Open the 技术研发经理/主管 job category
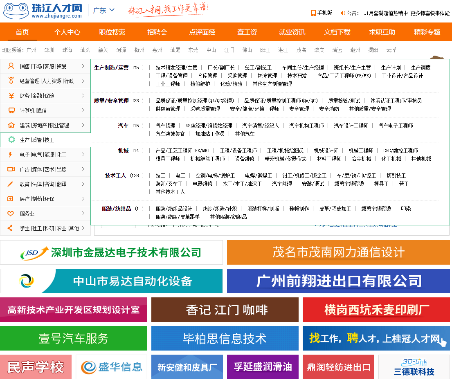 (176, 67)
